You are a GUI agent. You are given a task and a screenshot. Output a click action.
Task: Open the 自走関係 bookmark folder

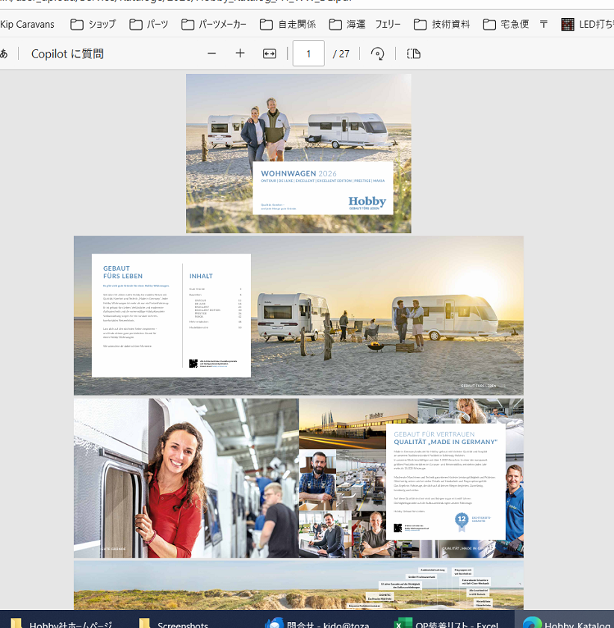(x=288, y=25)
